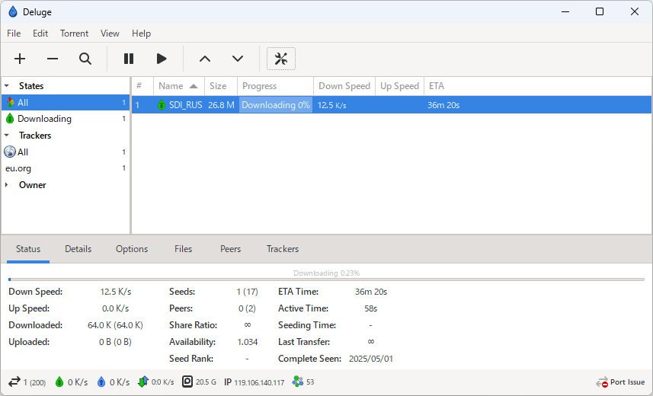The image size is (653, 396).
Task: Move torrent down in queue
Action: (238, 59)
